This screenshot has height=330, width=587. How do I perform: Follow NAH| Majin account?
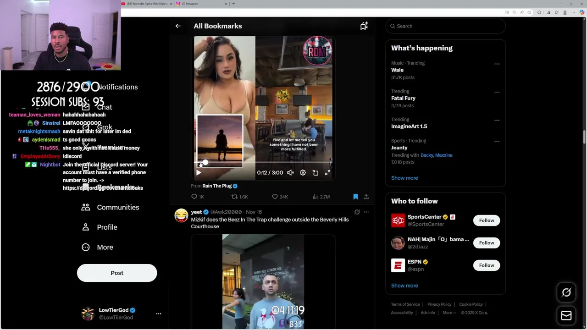pos(487,243)
